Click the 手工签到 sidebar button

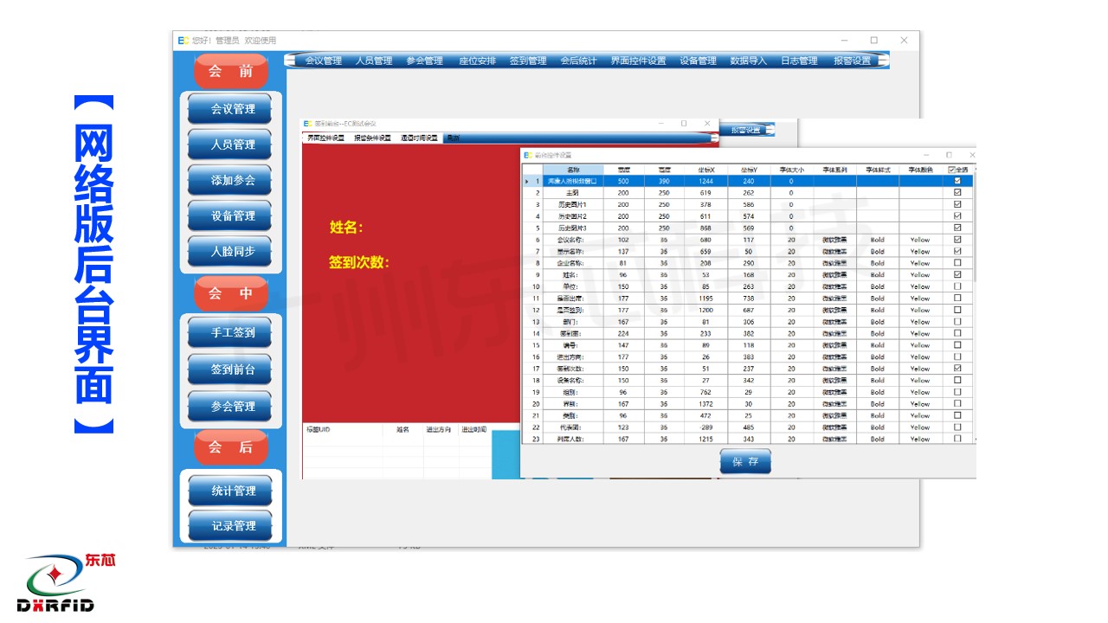coord(230,333)
